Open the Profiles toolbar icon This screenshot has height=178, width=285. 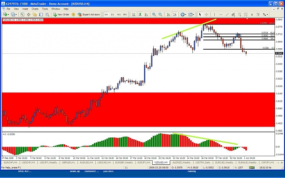[13, 15]
